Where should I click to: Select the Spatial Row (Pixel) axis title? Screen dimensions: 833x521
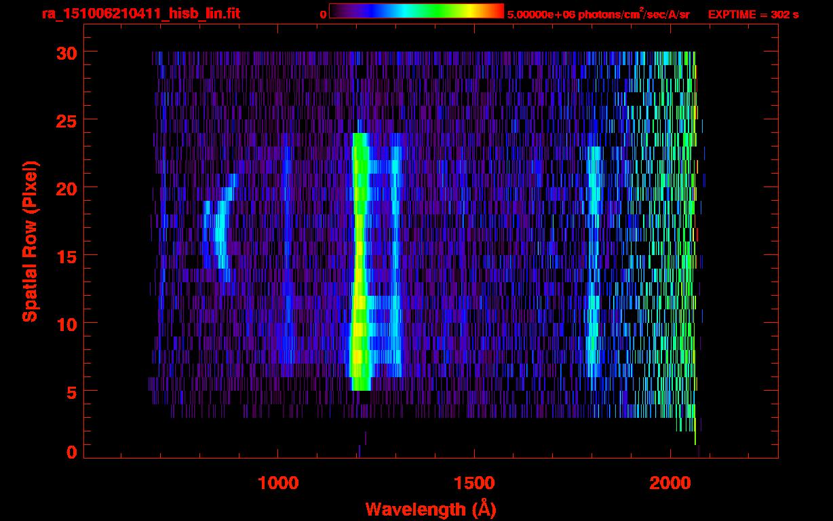pos(30,241)
